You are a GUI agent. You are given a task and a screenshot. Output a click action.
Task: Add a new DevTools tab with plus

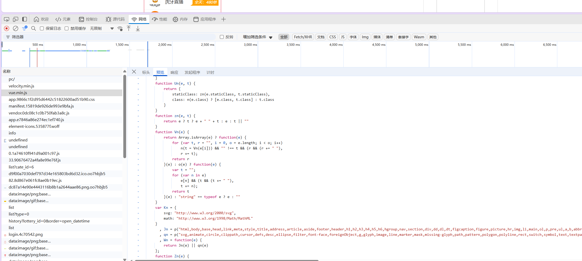click(x=223, y=19)
